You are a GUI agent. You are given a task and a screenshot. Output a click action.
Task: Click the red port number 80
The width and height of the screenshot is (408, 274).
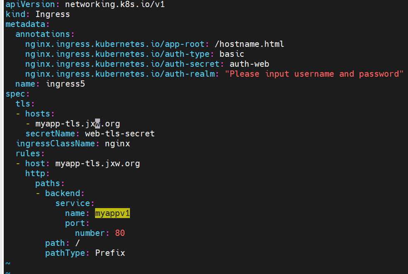[120, 233]
